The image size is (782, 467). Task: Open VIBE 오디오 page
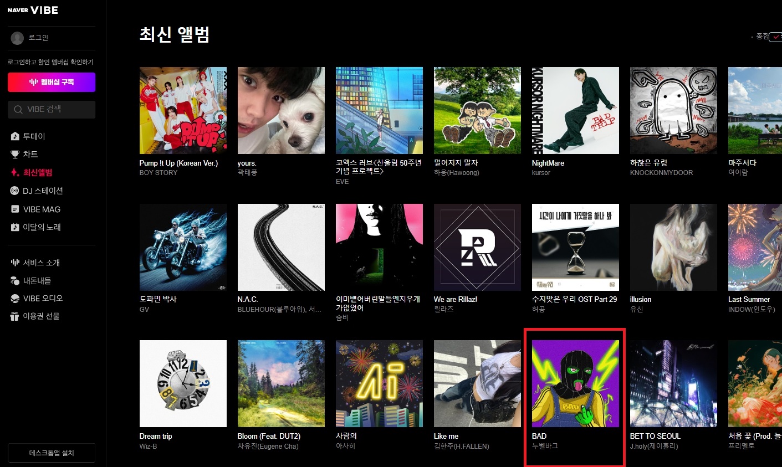click(x=43, y=299)
